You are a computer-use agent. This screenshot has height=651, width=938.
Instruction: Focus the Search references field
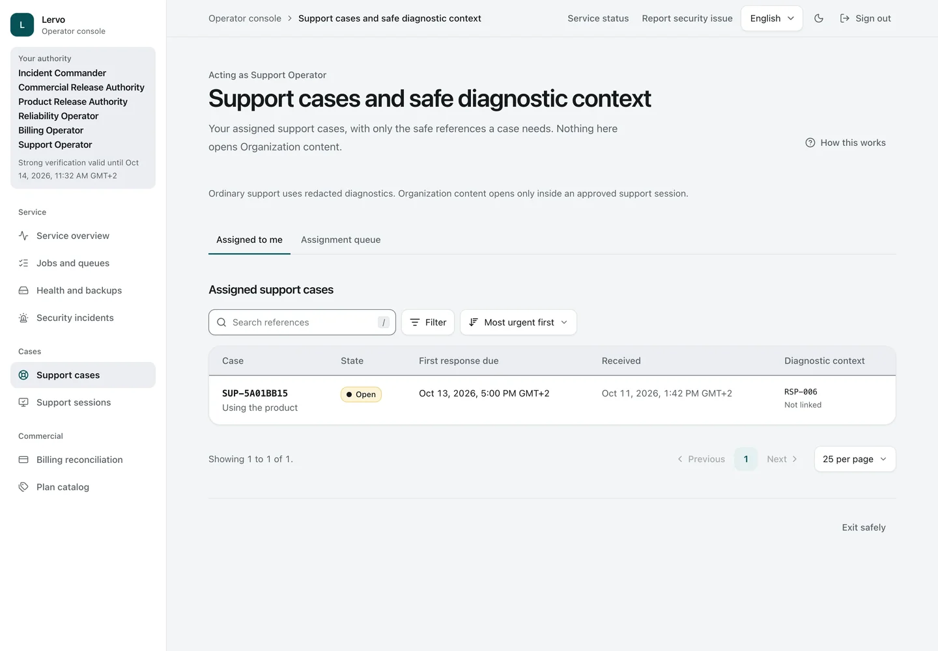point(302,322)
